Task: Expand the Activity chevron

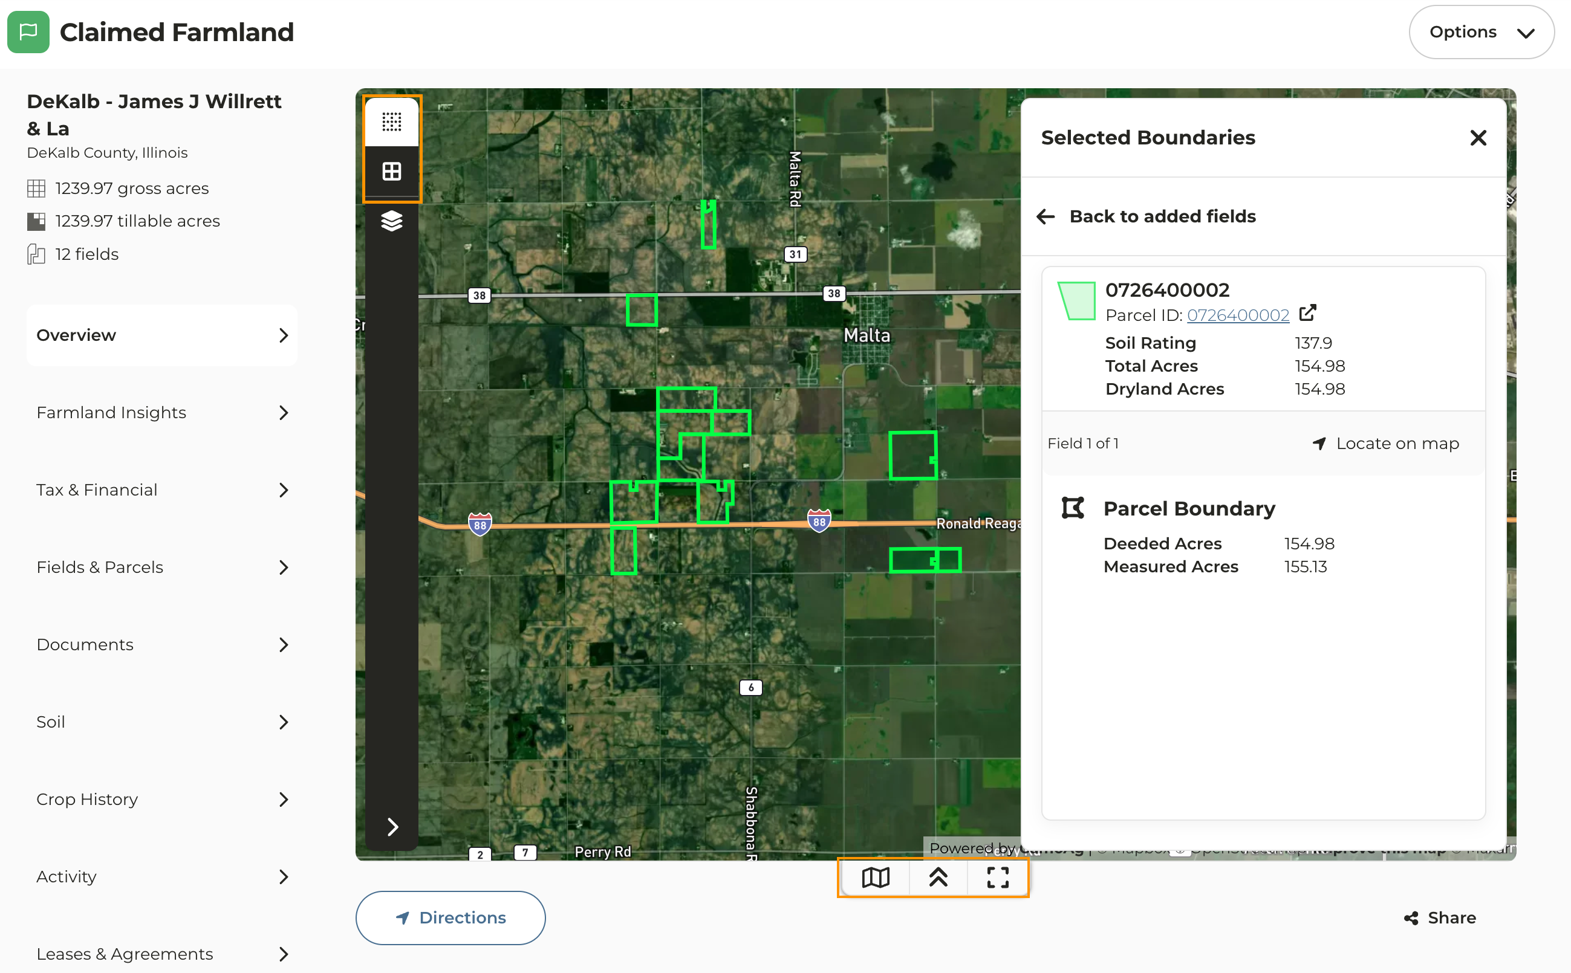Action: coord(283,876)
